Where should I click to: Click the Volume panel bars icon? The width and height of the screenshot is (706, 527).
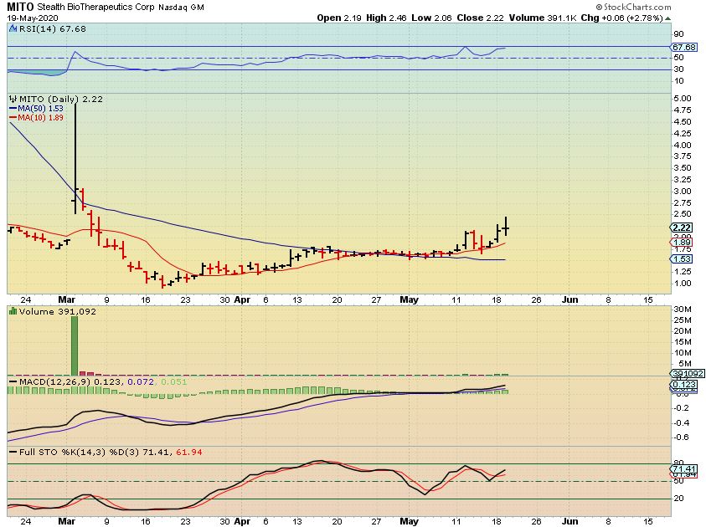point(13,311)
